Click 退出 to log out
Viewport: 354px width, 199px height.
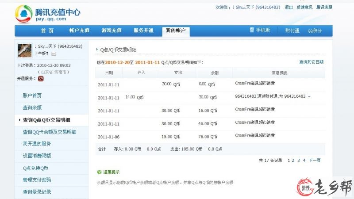coord(289,8)
